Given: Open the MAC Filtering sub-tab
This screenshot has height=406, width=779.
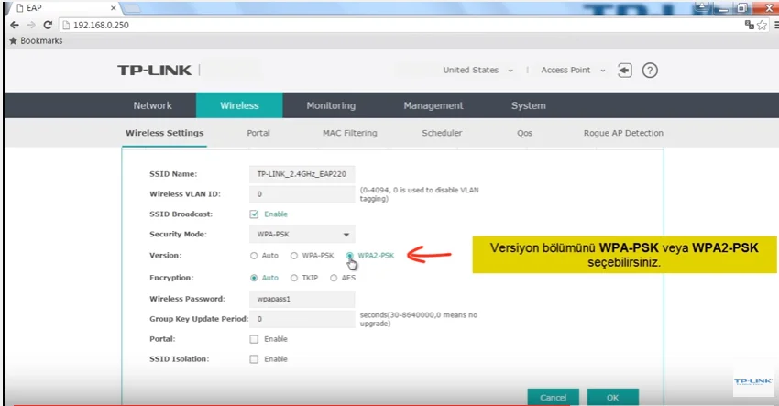Looking at the screenshot, I should [349, 133].
